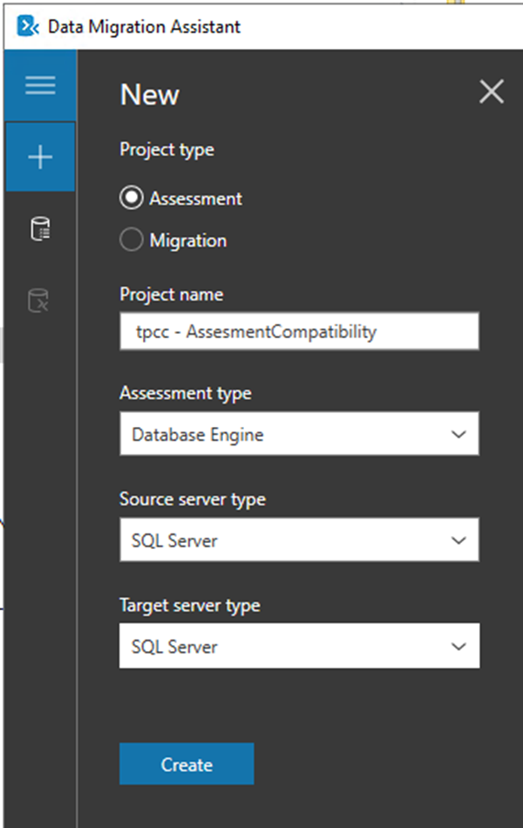
Task: Click the Data Migration Assistant logo
Action: pyautogui.click(x=28, y=26)
